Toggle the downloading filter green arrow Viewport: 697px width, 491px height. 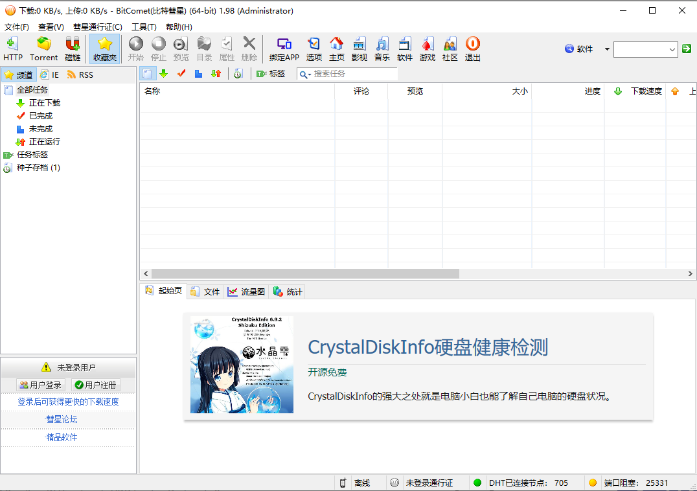point(164,74)
